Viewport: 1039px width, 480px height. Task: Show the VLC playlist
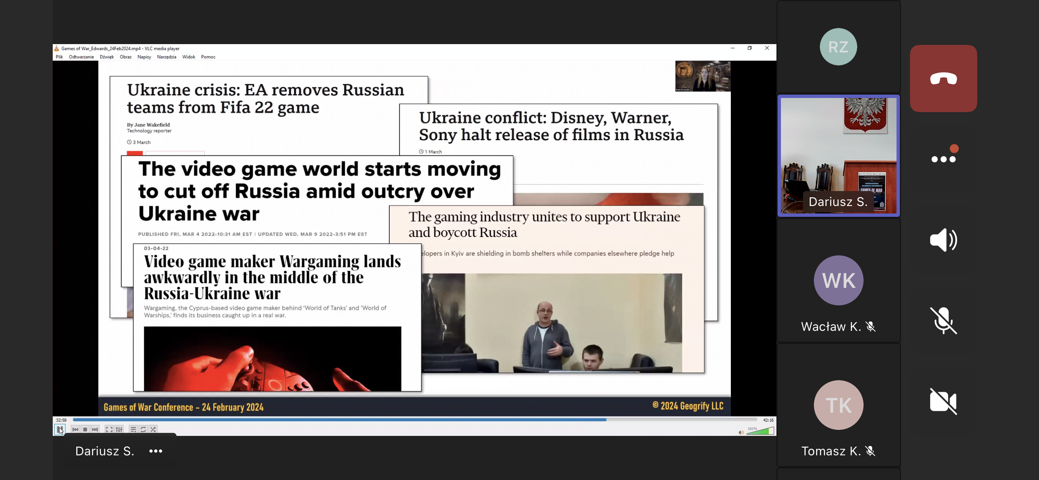[x=133, y=430]
